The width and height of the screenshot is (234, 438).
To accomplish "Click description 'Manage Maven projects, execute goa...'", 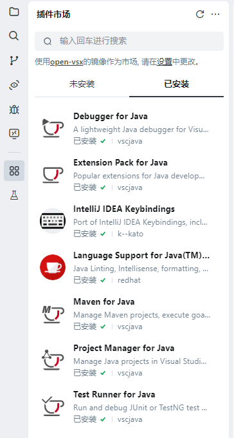I will pyautogui.click(x=142, y=315).
